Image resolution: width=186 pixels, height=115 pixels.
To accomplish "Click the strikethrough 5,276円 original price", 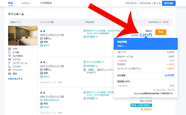I will coord(135,35).
